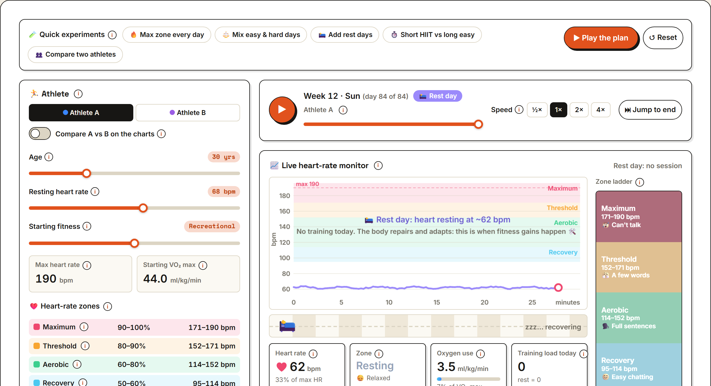Open Live heart-rate monitor info icon
Image resolution: width=711 pixels, height=386 pixels.
click(378, 166)
